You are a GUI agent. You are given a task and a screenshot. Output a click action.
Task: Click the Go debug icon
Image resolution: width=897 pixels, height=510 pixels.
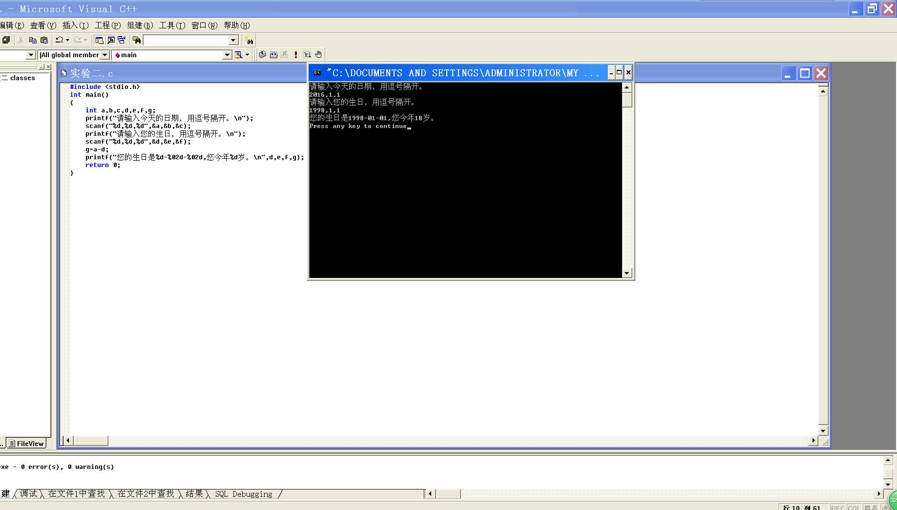click(307, 55)
